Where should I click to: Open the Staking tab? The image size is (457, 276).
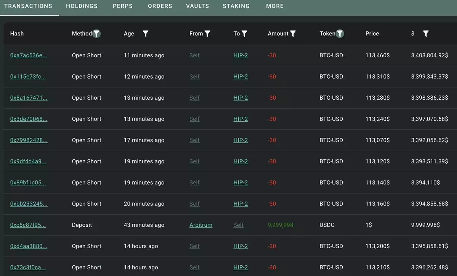(x=236, y=6)
